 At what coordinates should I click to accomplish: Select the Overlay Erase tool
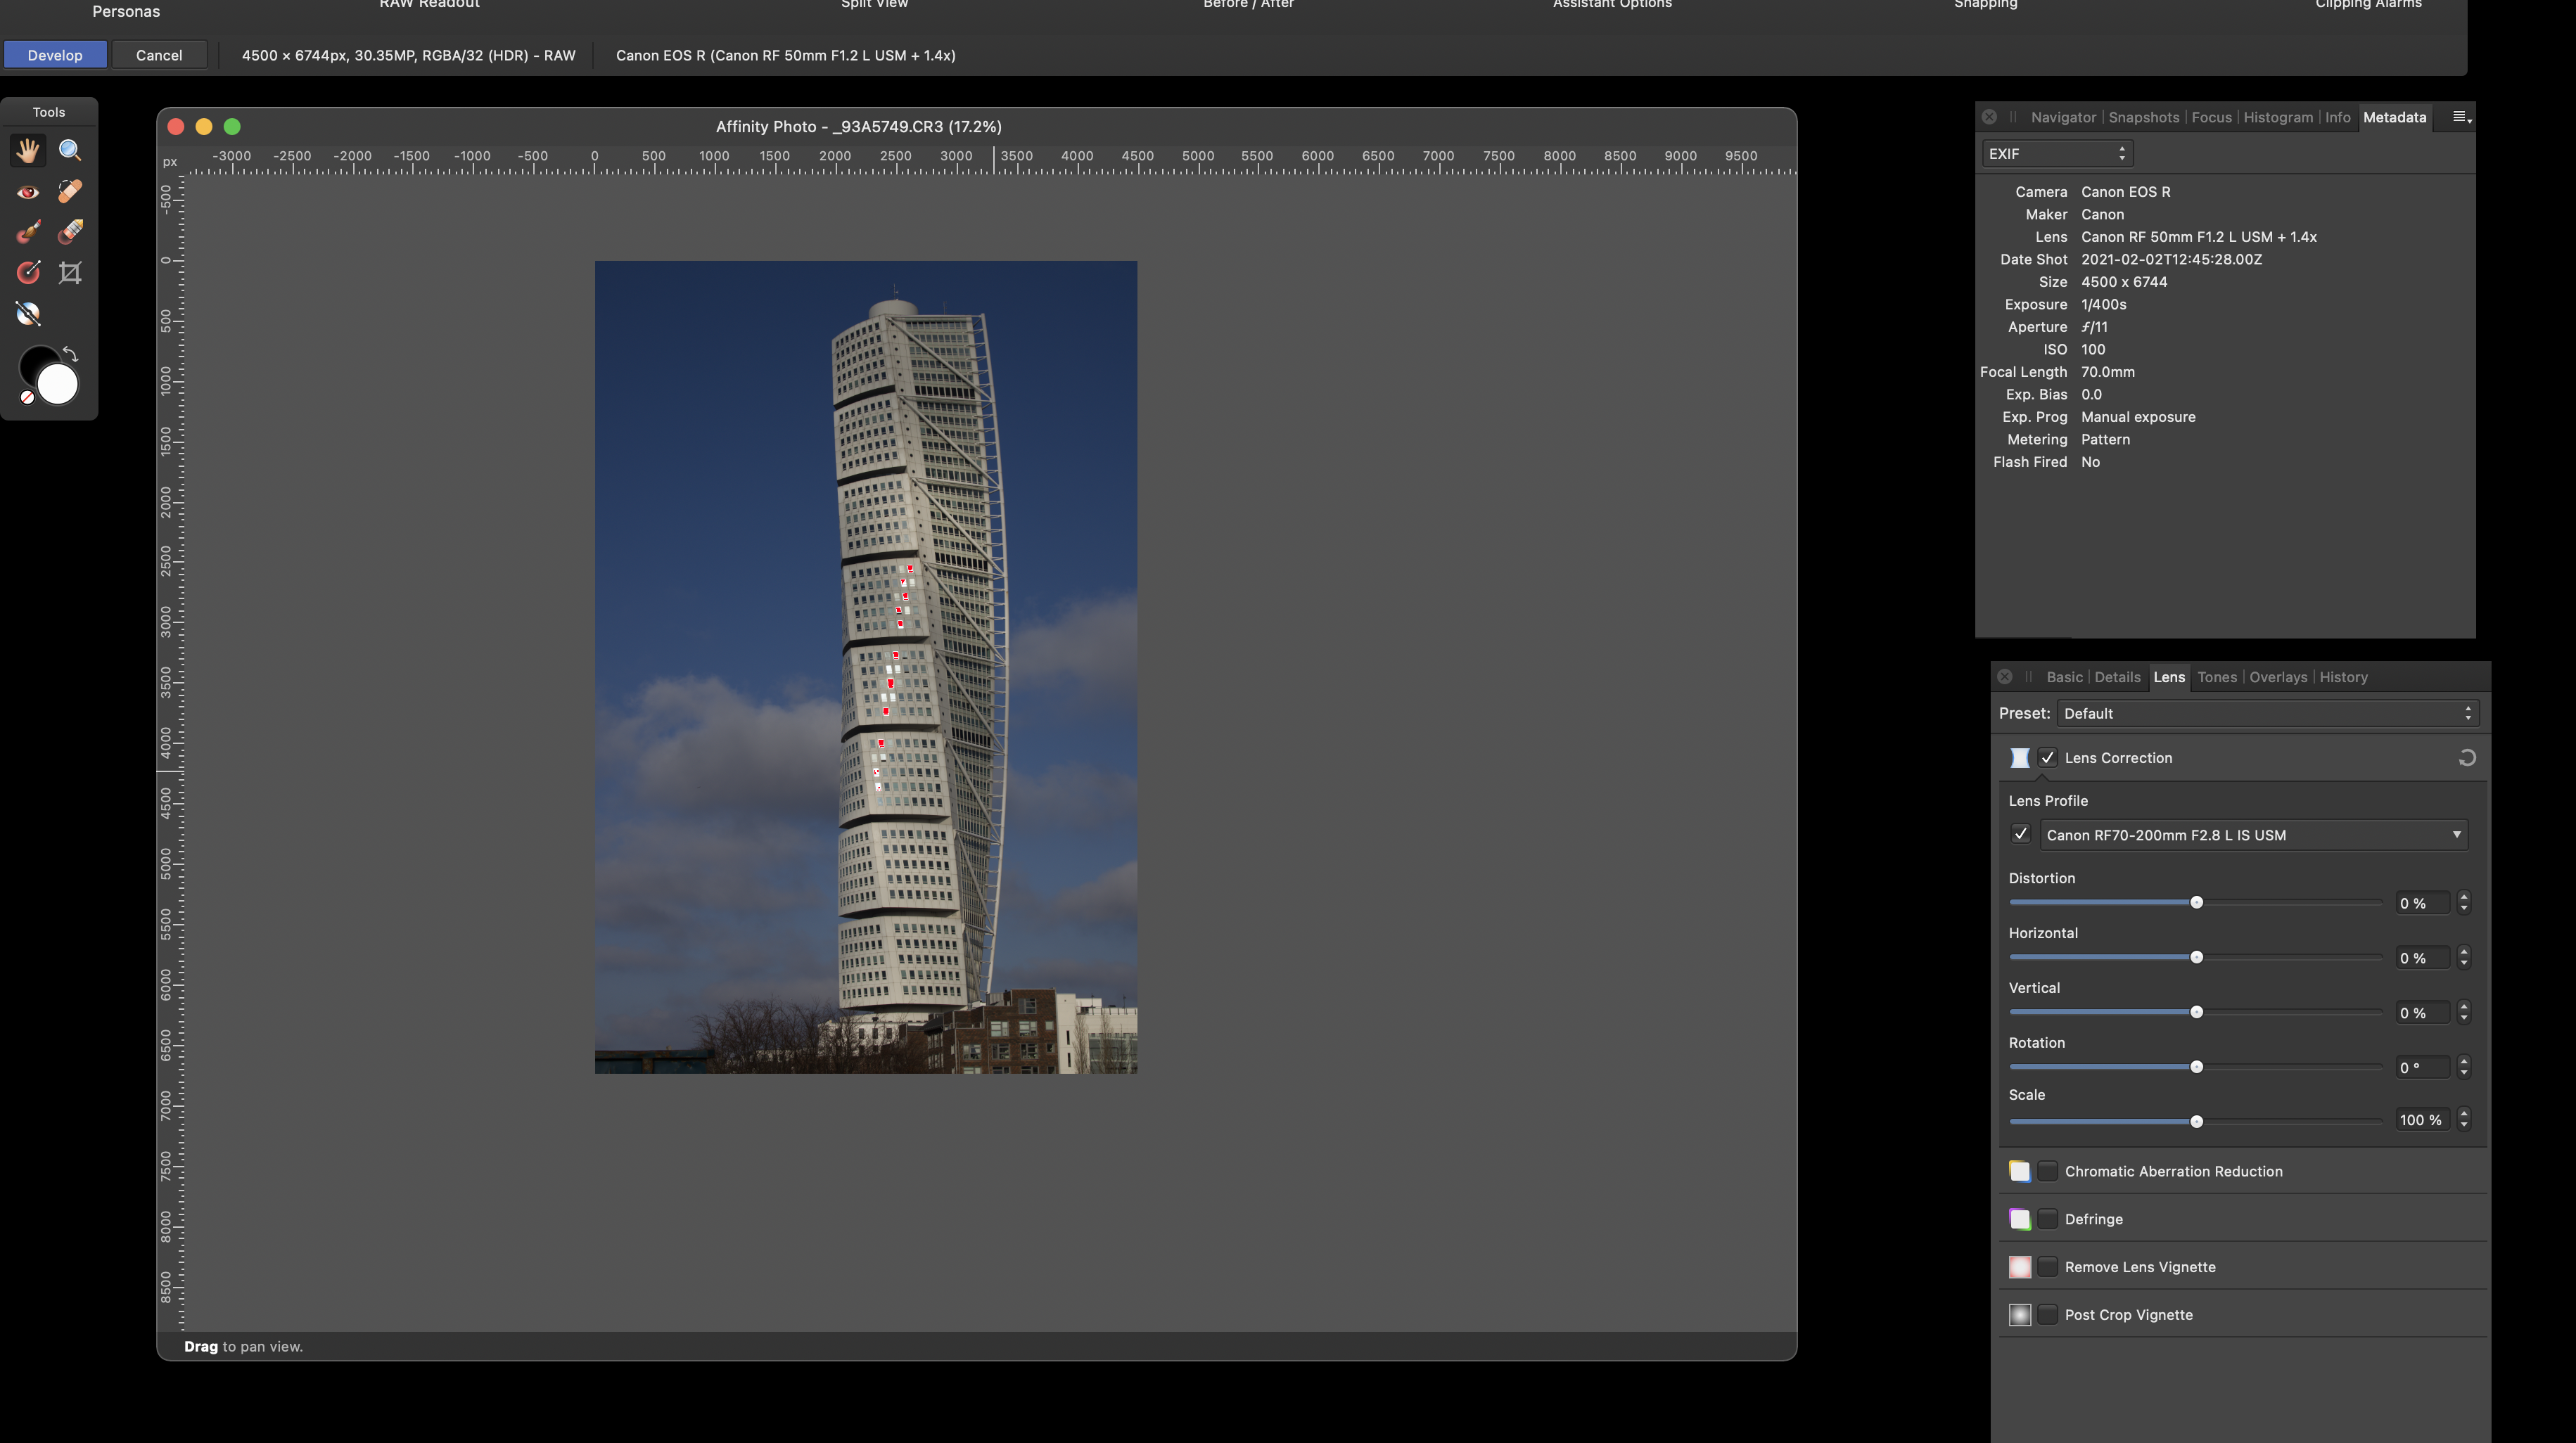[x=70, y=232]
